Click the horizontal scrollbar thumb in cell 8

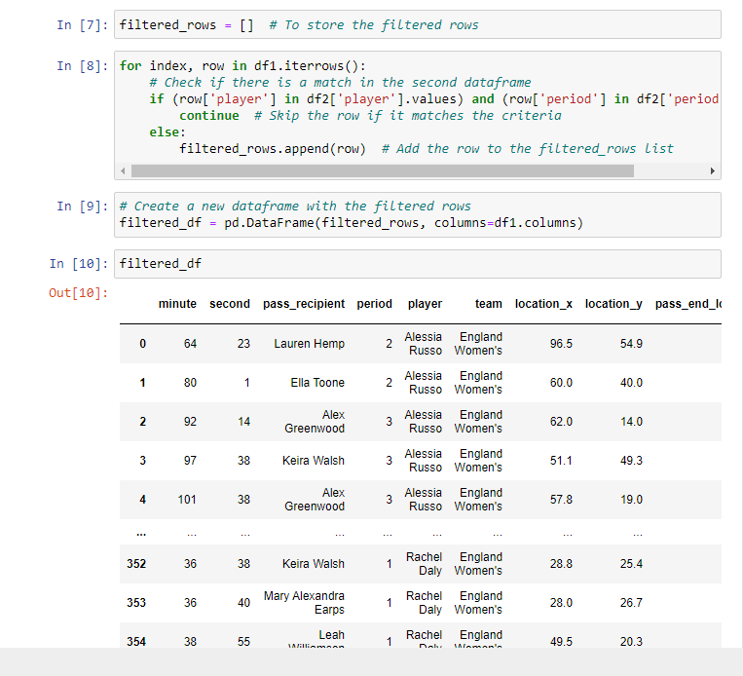(x=382, y=171)
